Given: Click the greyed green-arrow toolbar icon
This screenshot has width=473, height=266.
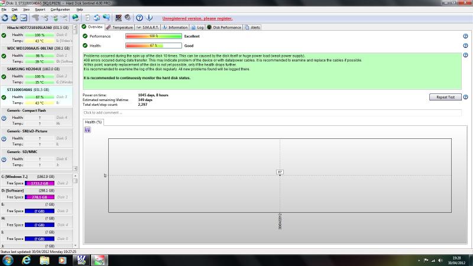Looking at the screenshot, I should [55, 18].
